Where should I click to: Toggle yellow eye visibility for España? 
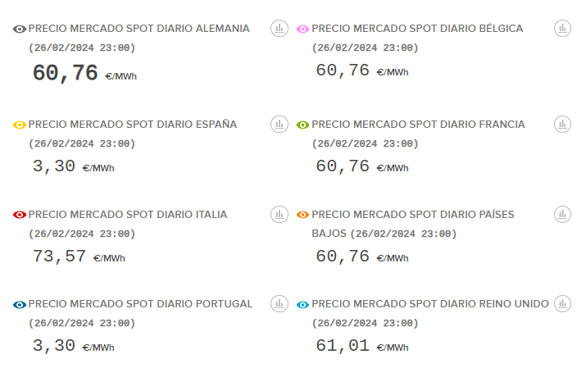coord(20,125)
